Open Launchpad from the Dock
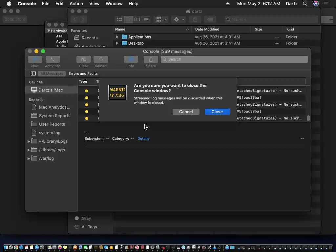Viewport: 336px width, 252px height. tap(11, 247)
